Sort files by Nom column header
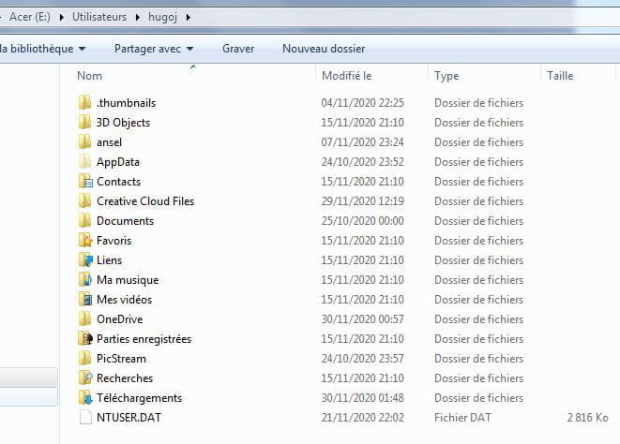This screenshot has width=620, height=444. 89,76
